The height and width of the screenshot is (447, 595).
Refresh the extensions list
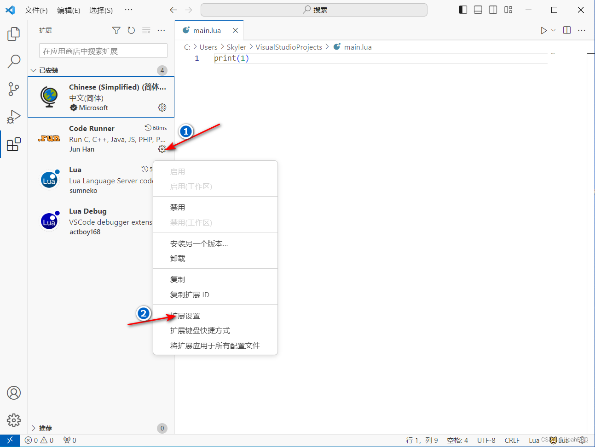coord(131,30)
